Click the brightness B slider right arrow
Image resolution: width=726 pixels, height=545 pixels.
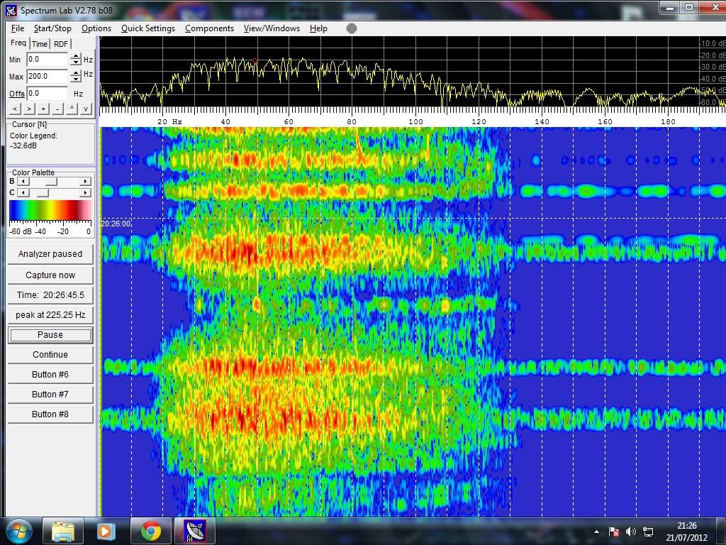coord(86,182)
